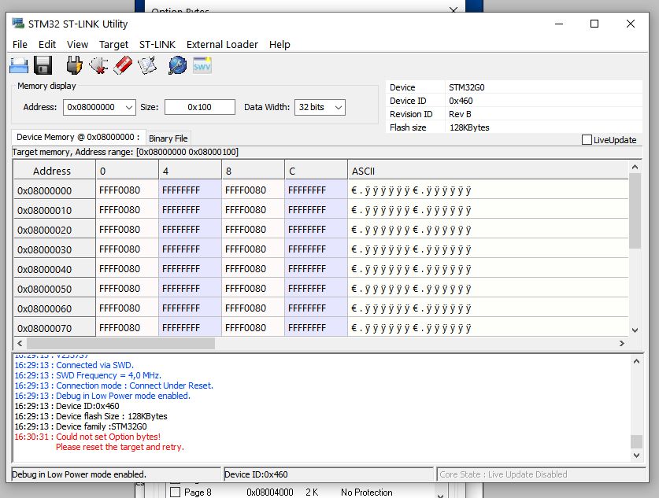
Task: Open the SWV viewer toolbar icon
Action: [x=202, y=65]
